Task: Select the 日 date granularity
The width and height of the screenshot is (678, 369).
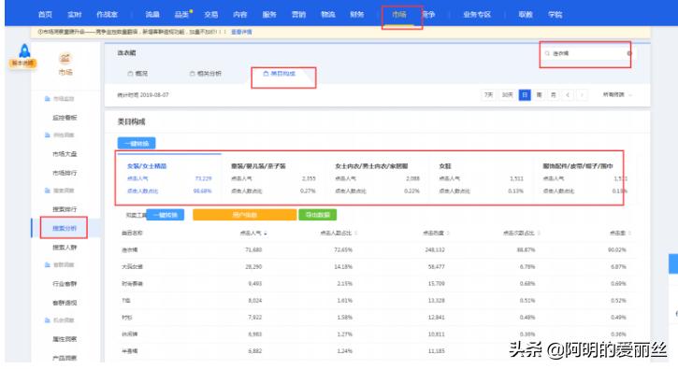Action: pyautogui.click(x=525, y=95)
